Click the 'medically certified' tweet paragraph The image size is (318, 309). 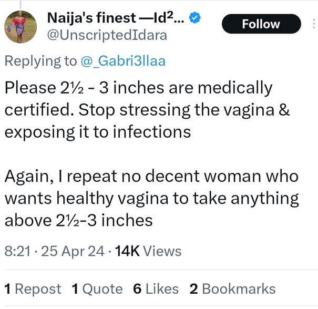[x=138, y=97]
